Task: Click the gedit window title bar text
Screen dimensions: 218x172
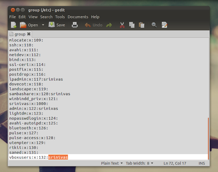Action: 46,10
